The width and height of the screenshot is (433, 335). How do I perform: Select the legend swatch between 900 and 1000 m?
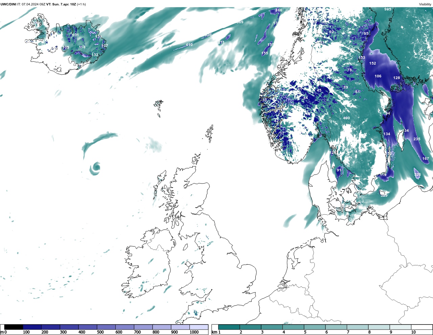point(180,327)
